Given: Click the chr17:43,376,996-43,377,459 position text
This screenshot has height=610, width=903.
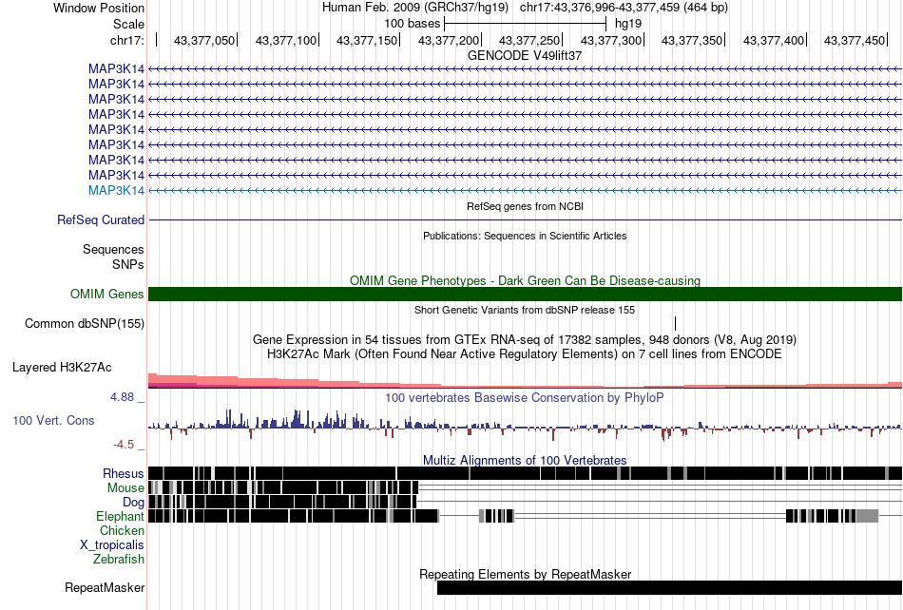Looking at the screenshot, I should (x=624, y=8).
